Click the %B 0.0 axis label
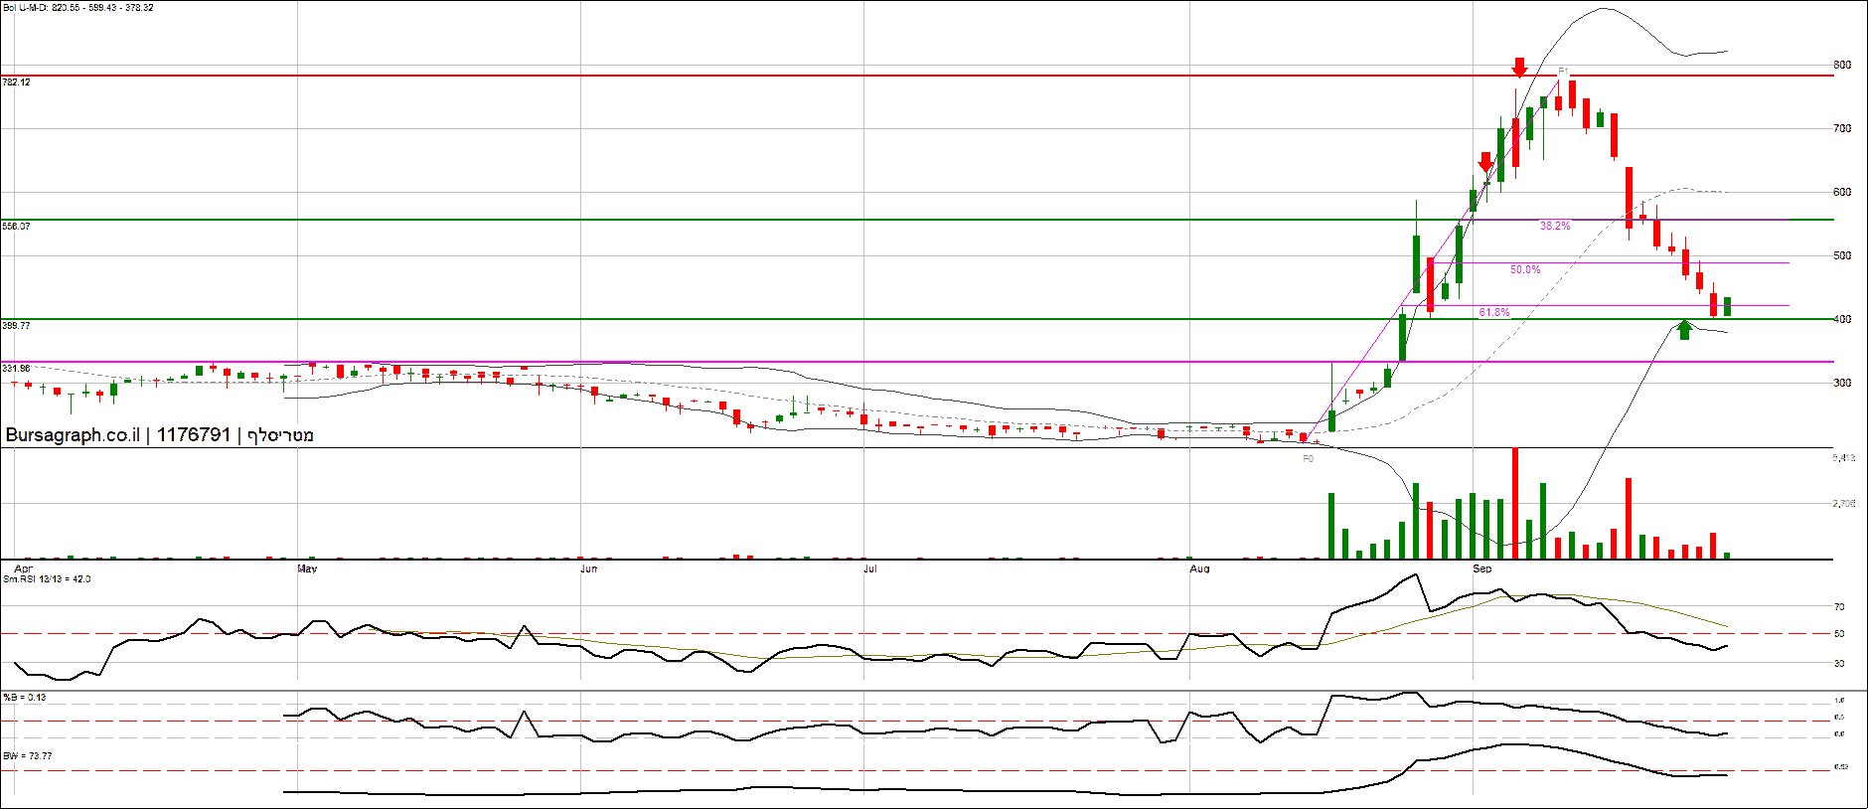 click(x=1839, y=734)
